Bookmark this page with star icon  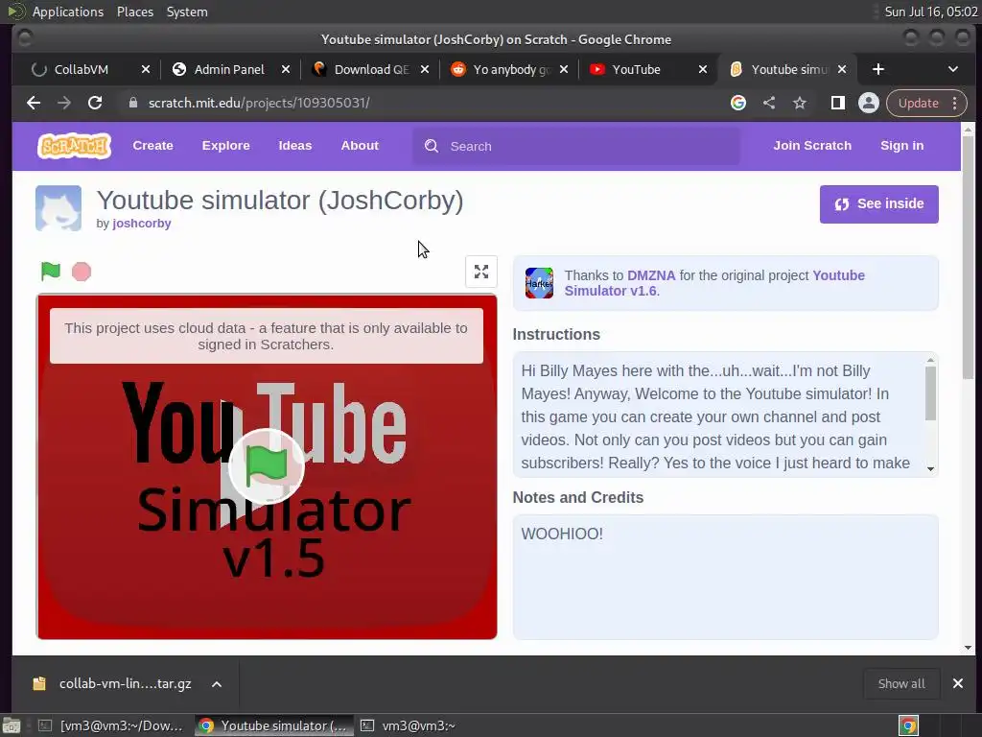click(x=800, y=103)
